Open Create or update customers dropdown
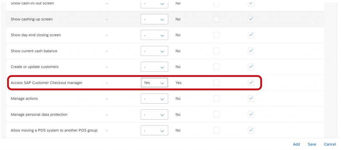The height and width of the screenshot is (150, 341). (155, 67)
